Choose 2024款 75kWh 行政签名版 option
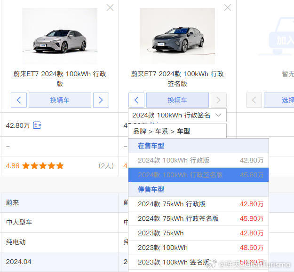Viewport: 294px width, 272px height. pyautogui.click(x=199, y=218)
